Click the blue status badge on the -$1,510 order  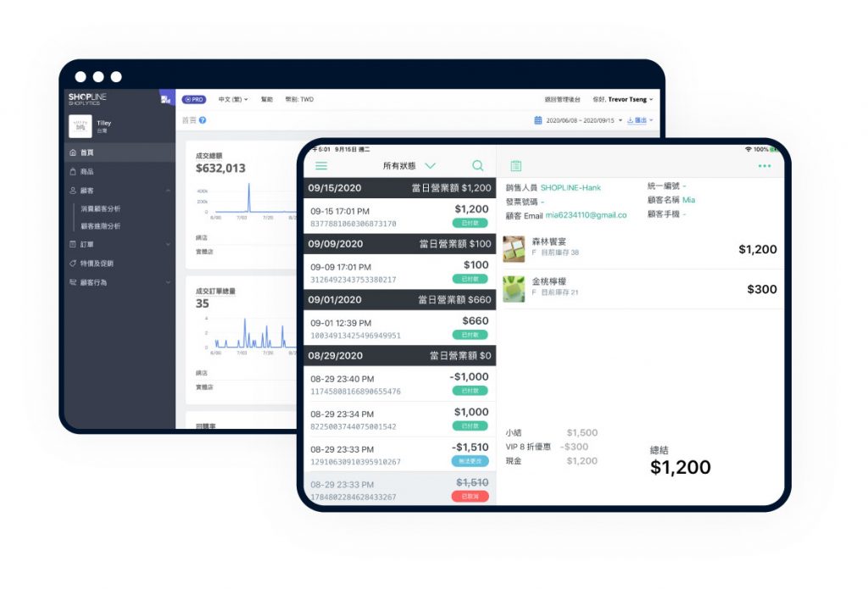[470, 461]
